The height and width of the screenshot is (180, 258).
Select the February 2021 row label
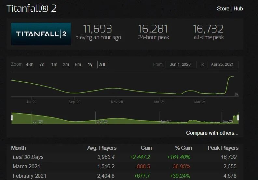coord(30,176)
